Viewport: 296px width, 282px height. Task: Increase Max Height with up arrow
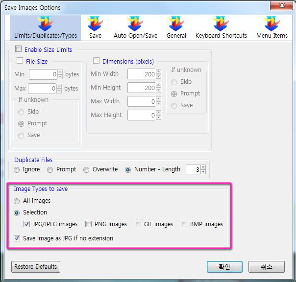coord(159,113)
